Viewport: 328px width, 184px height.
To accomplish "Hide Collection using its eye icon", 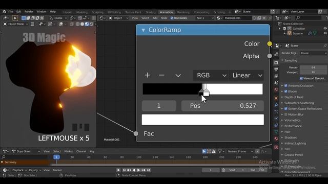I will point(325,29).
